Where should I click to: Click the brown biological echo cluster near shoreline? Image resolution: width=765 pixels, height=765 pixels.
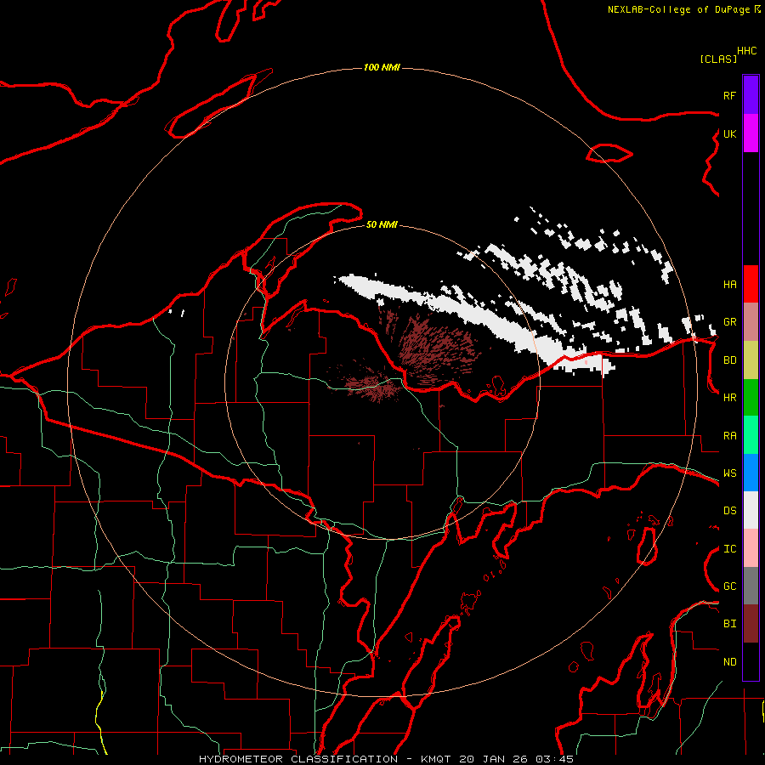point(436,348)
